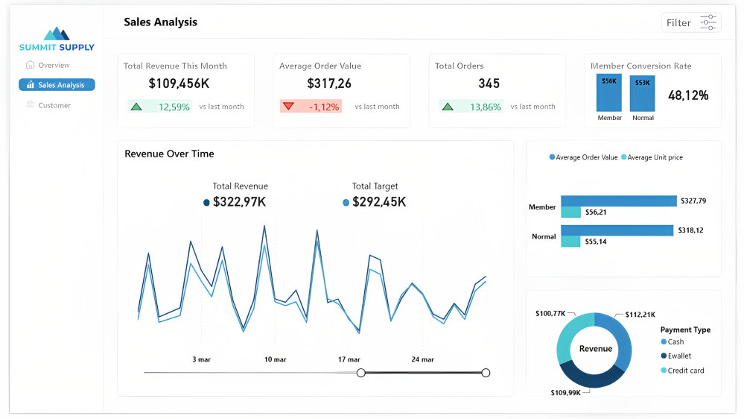
Task: Select the Member bar in conversion chart
Action: point(609,93)
